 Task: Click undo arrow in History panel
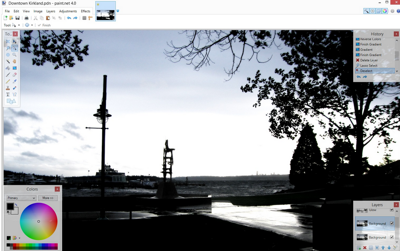coord(359,77)
